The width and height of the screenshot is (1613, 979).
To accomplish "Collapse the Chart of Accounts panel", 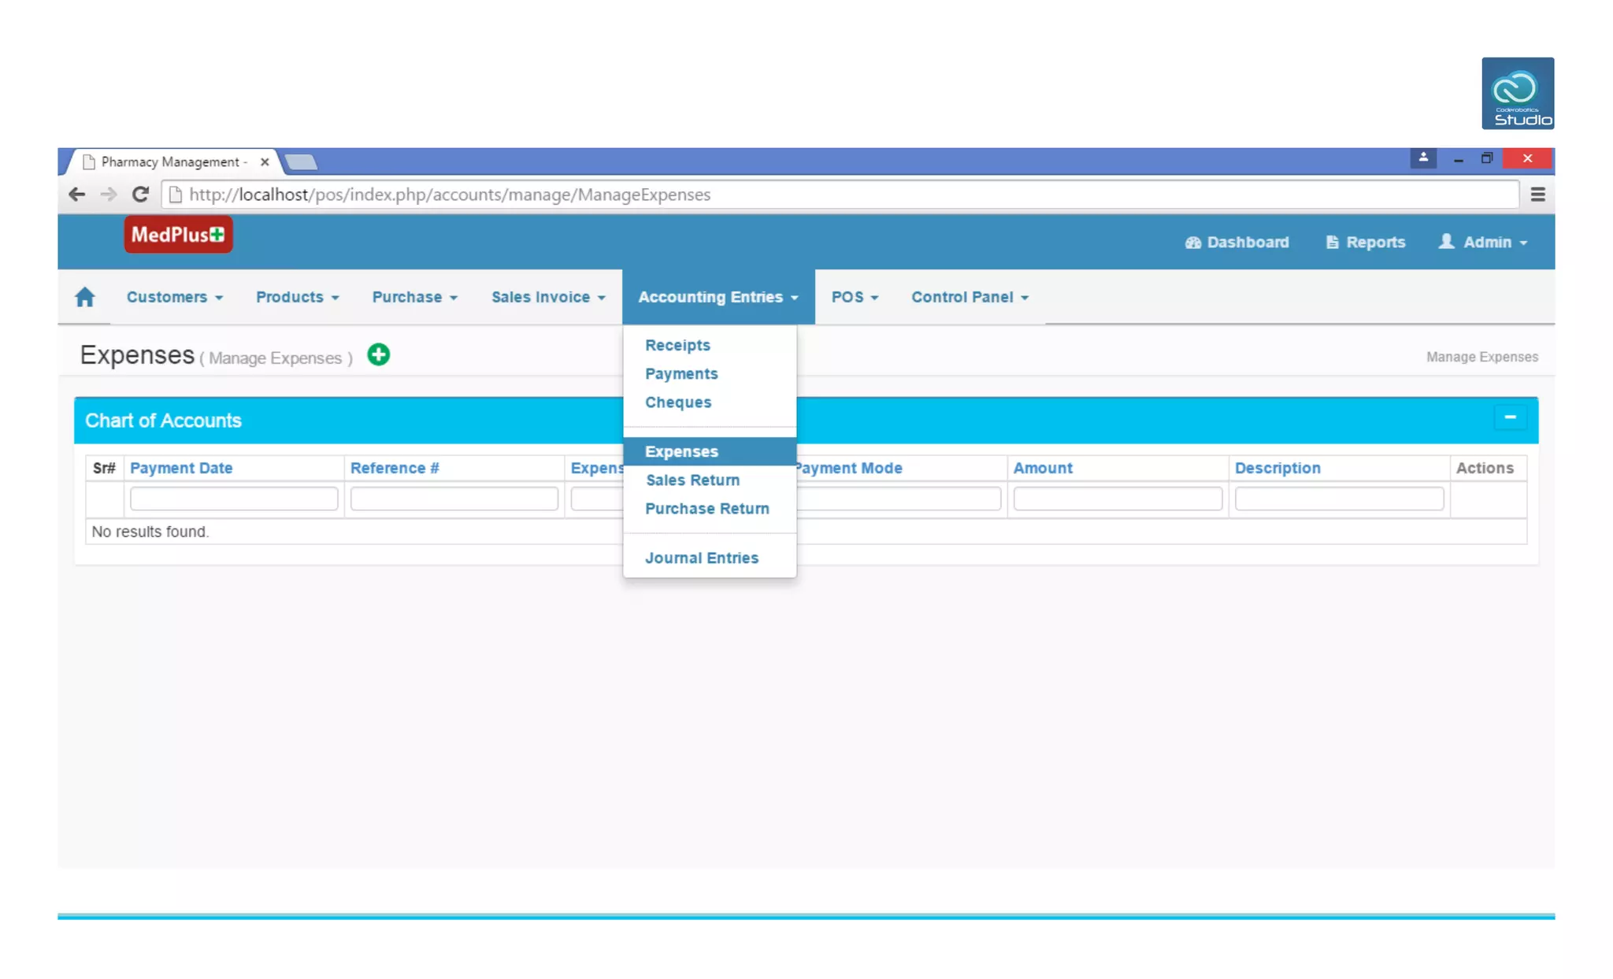I will [1510, 417].
